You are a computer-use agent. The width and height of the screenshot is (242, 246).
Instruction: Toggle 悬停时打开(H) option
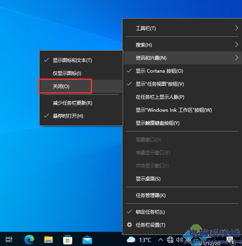[x=81, y=116]
